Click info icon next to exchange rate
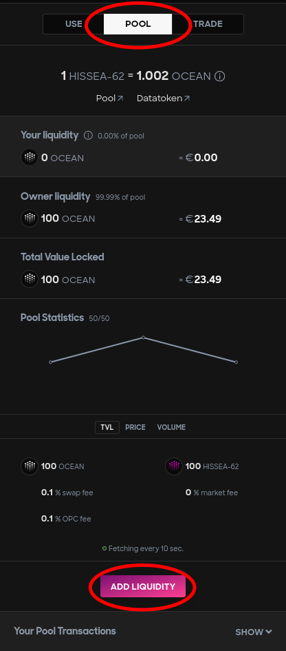Screen dimensions: 286x651 [220, 76]
